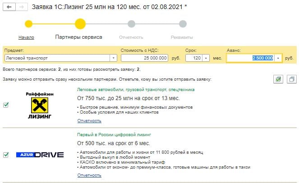Click the Стоимость с НДС input field
This screenshot has width=299, height=183.
(x=144, y=58)
